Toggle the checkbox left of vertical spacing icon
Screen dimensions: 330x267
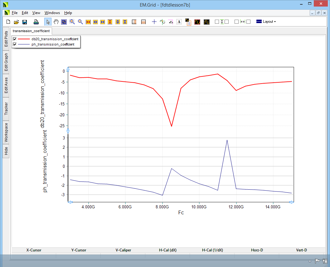click(217, 22)
